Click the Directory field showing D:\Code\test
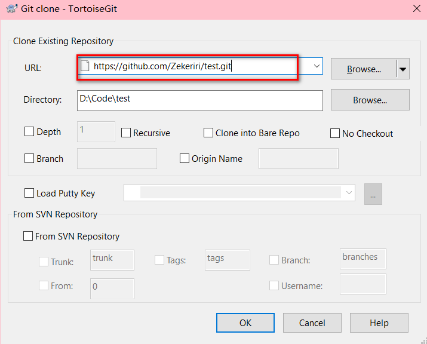 tap(200, 100)
